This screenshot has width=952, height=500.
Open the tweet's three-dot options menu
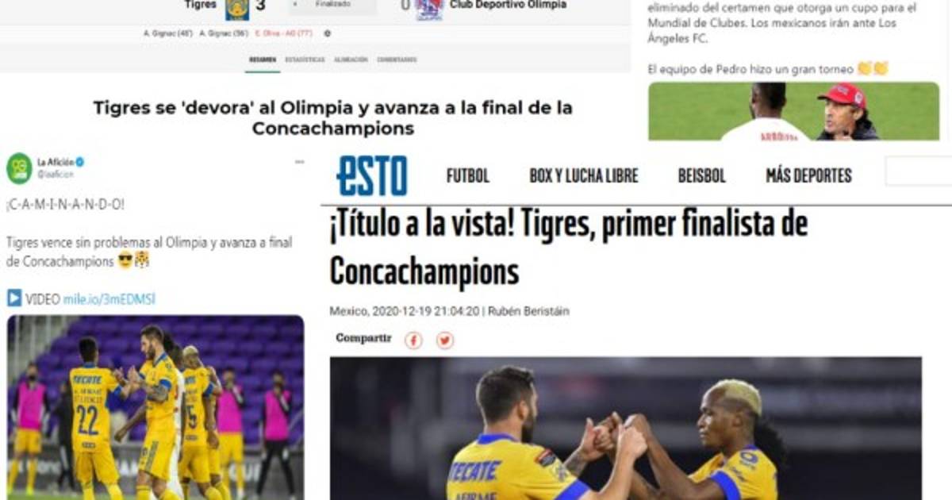pos(300,162)
